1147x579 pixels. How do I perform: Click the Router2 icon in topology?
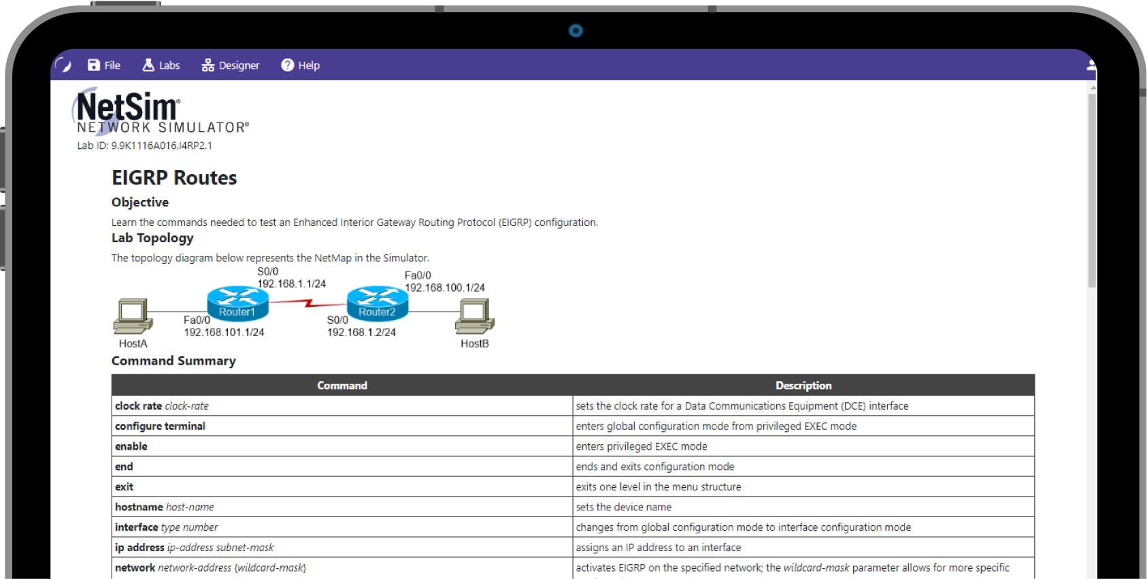pos(378,303)
